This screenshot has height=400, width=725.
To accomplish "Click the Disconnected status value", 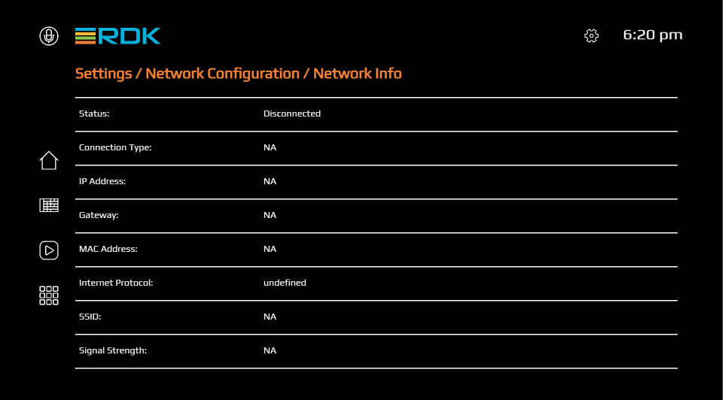I will 292,114.
